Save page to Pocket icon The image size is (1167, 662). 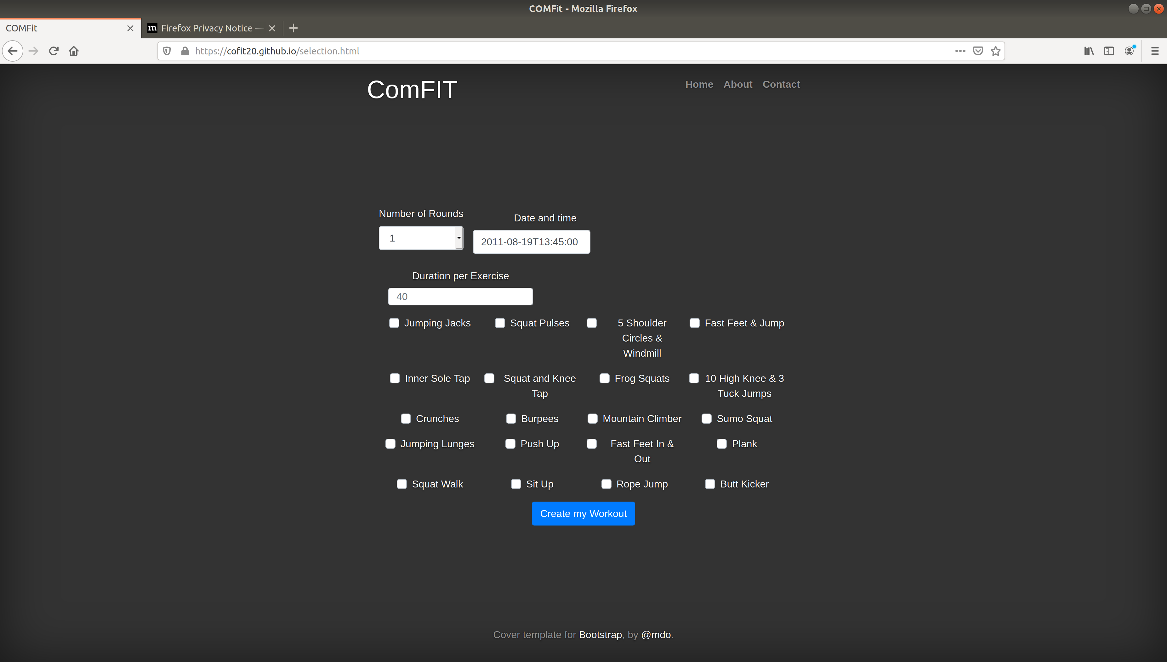pyautogui.click(x=978, y=51)
